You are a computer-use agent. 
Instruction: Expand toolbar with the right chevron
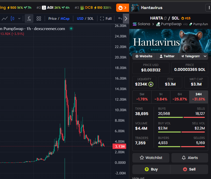point(126,18)
